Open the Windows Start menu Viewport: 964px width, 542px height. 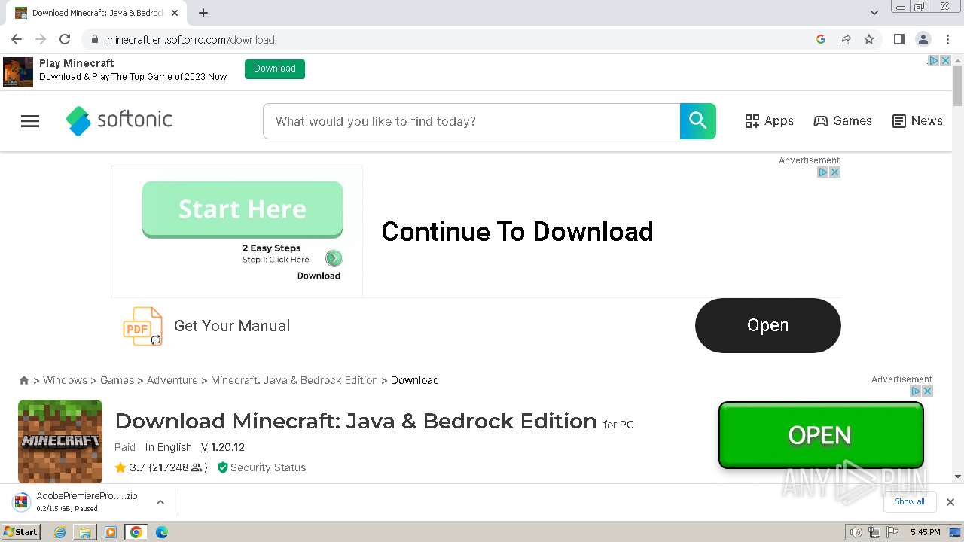(21, 531)
